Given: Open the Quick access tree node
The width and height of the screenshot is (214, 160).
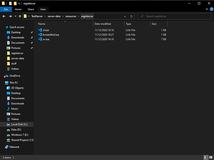Looking at the screenshot, I should tap(17, 27).
